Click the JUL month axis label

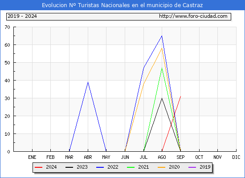(143, 157)
